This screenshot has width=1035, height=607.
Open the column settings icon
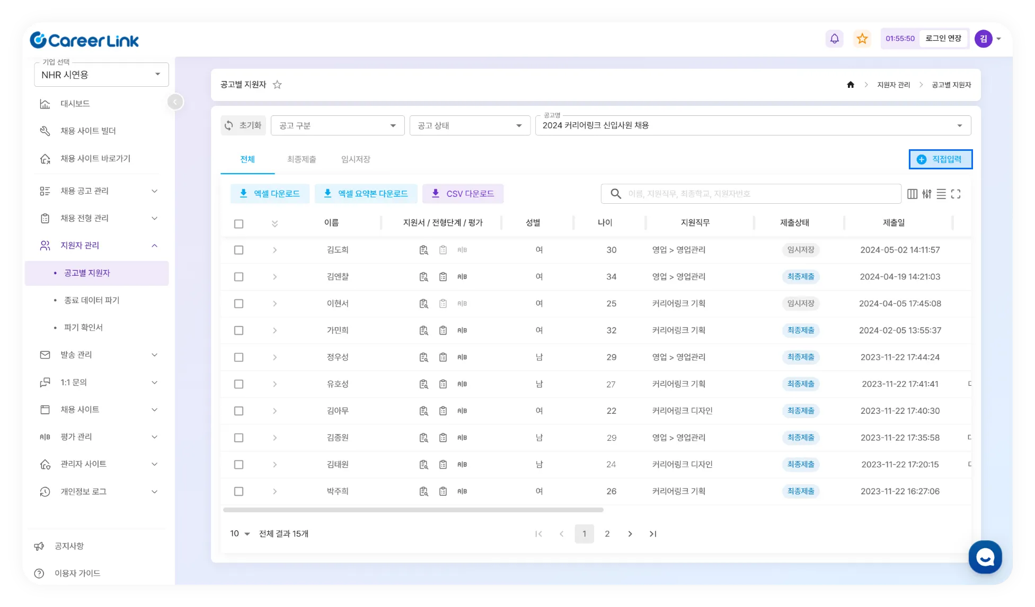point(912,194)
